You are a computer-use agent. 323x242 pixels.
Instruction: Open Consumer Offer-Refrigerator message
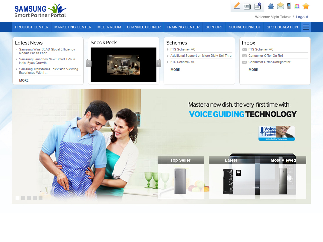269,62
